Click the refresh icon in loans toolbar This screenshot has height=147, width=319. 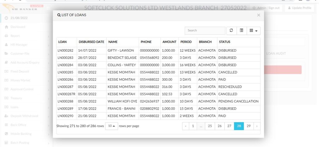(231, 31)
